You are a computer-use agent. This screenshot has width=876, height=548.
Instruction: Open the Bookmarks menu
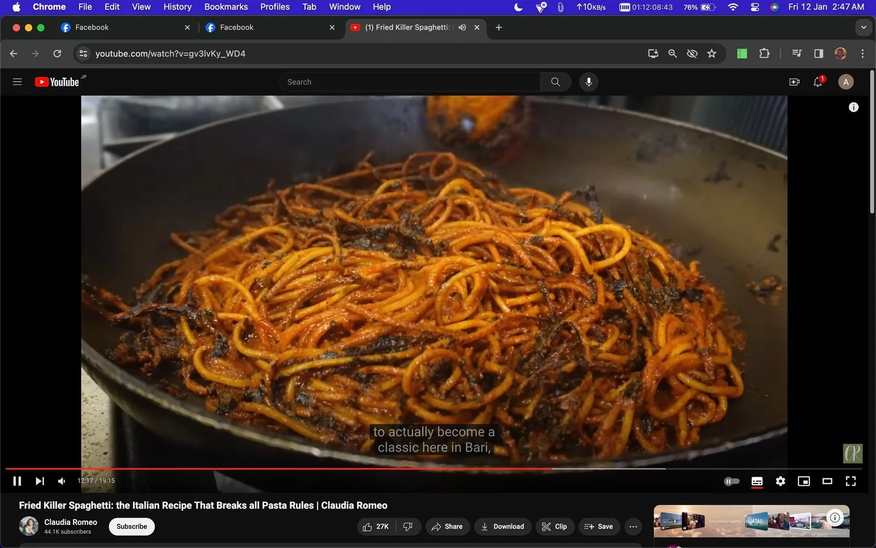tap(226, 7)
